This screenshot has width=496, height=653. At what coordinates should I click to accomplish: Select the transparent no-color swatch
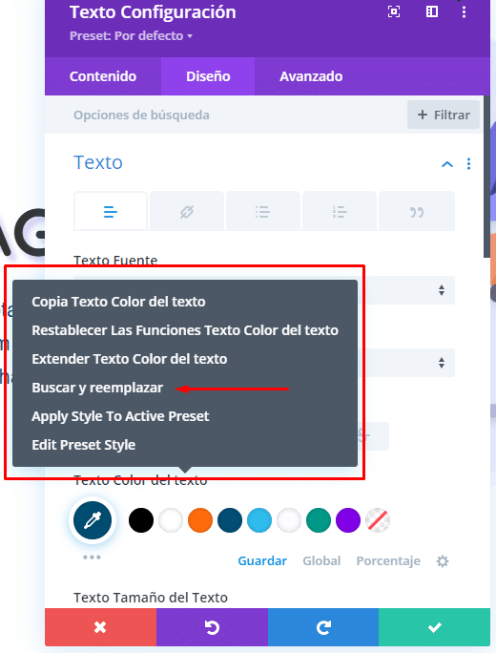pyautogui.click(x=378, y=520)
